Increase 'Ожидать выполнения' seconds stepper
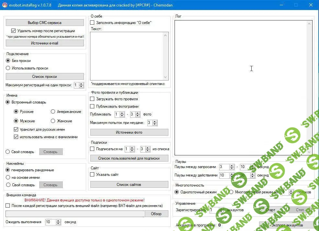The width and height of the screenshot is (319, 231). tap(58, 221)
